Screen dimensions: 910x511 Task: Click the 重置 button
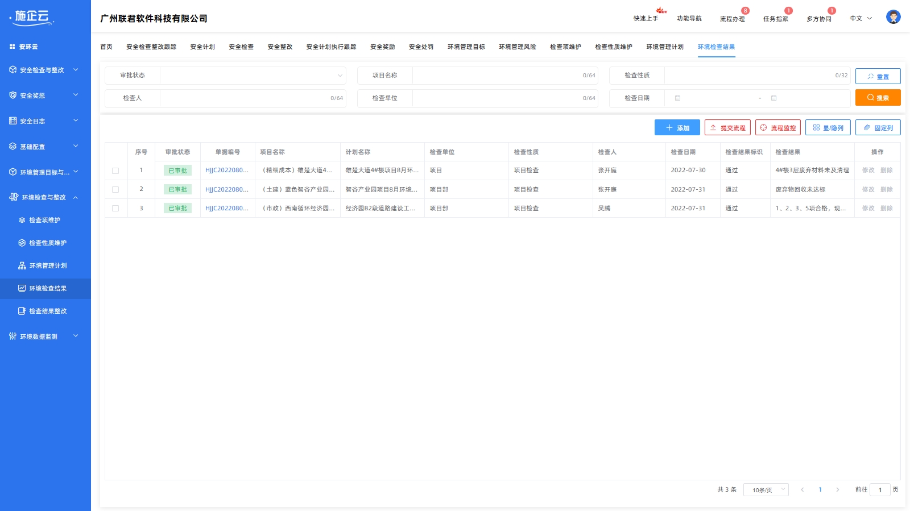click(x=878, y=76)
